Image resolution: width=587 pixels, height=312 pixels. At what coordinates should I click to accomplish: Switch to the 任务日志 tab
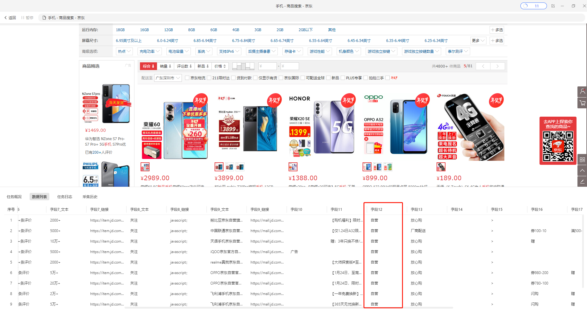65,197
